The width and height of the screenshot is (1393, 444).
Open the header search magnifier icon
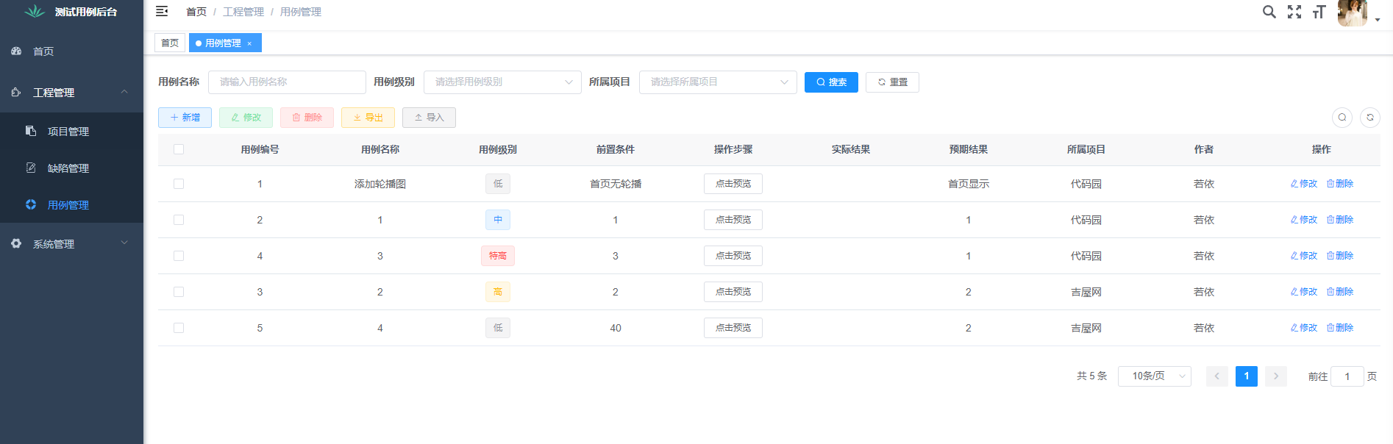tap(1269, 12)
